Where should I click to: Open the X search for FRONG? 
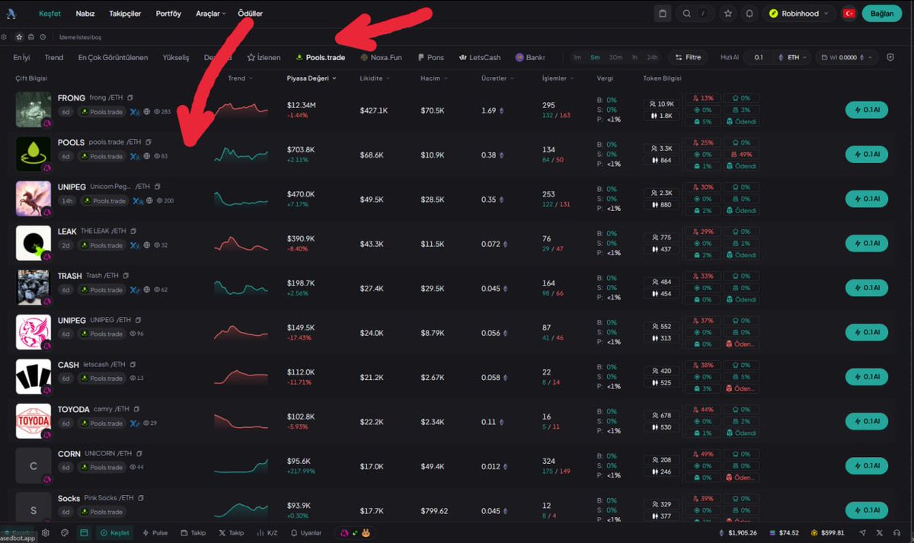pyautogui.click(x=134, y=112)
